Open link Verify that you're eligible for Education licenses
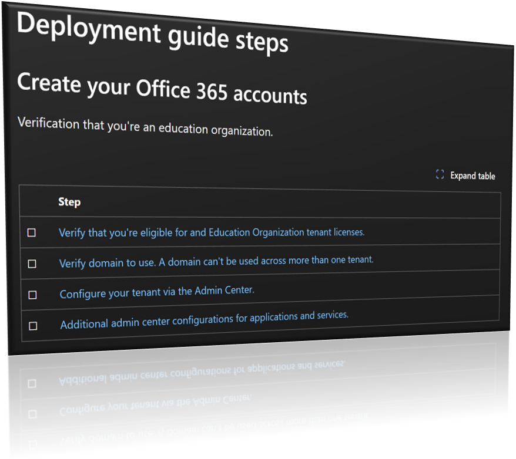Viewport: 516px width, 459px height. point(212,232)
